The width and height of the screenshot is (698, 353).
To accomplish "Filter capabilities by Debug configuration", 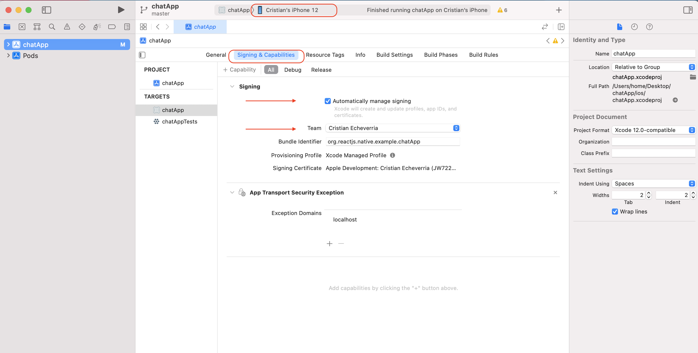I will point(293,69).
